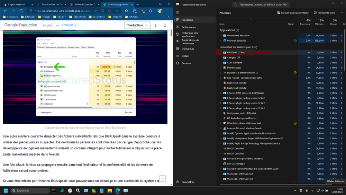Expand Gestionnaire des tâches process row
Viewport: 346px width, 195px height.
click(x=220, y=36)
